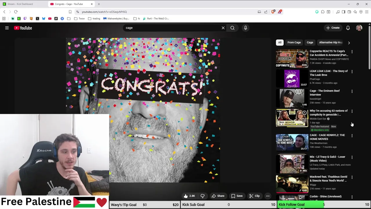Add '63 nations' video to queue icon
This screenshot has height=209, width=371.
point(304,119)
